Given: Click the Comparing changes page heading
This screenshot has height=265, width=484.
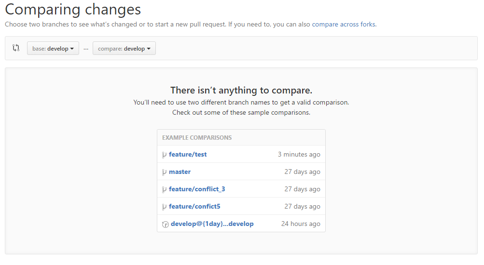Looking at the screenshot, I should click(73, 10).
